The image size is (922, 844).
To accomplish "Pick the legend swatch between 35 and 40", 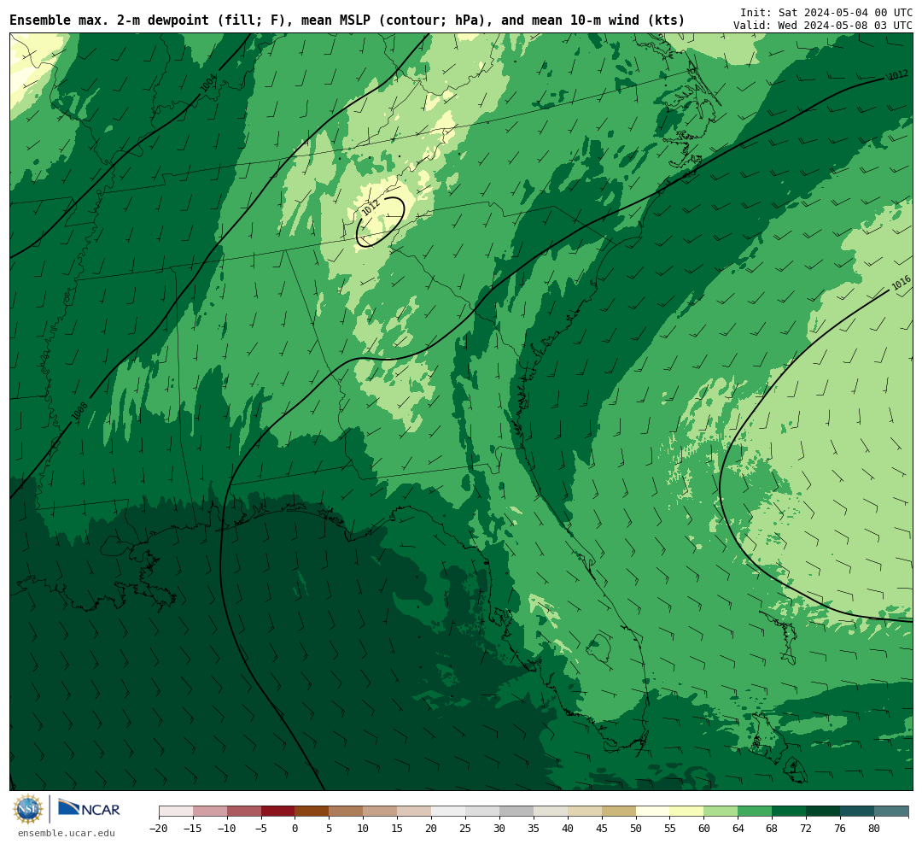I will coord(551,812).
